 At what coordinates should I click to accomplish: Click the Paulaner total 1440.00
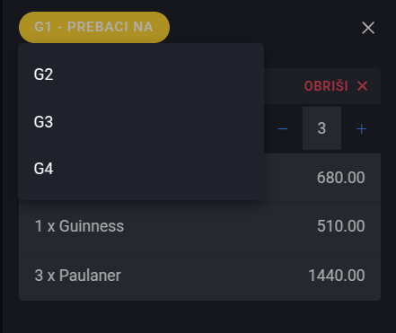point(337,276)
